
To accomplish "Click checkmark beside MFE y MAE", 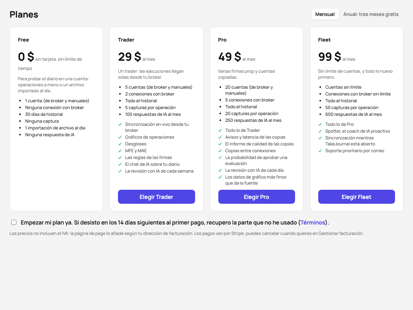I will pos(120,151).
